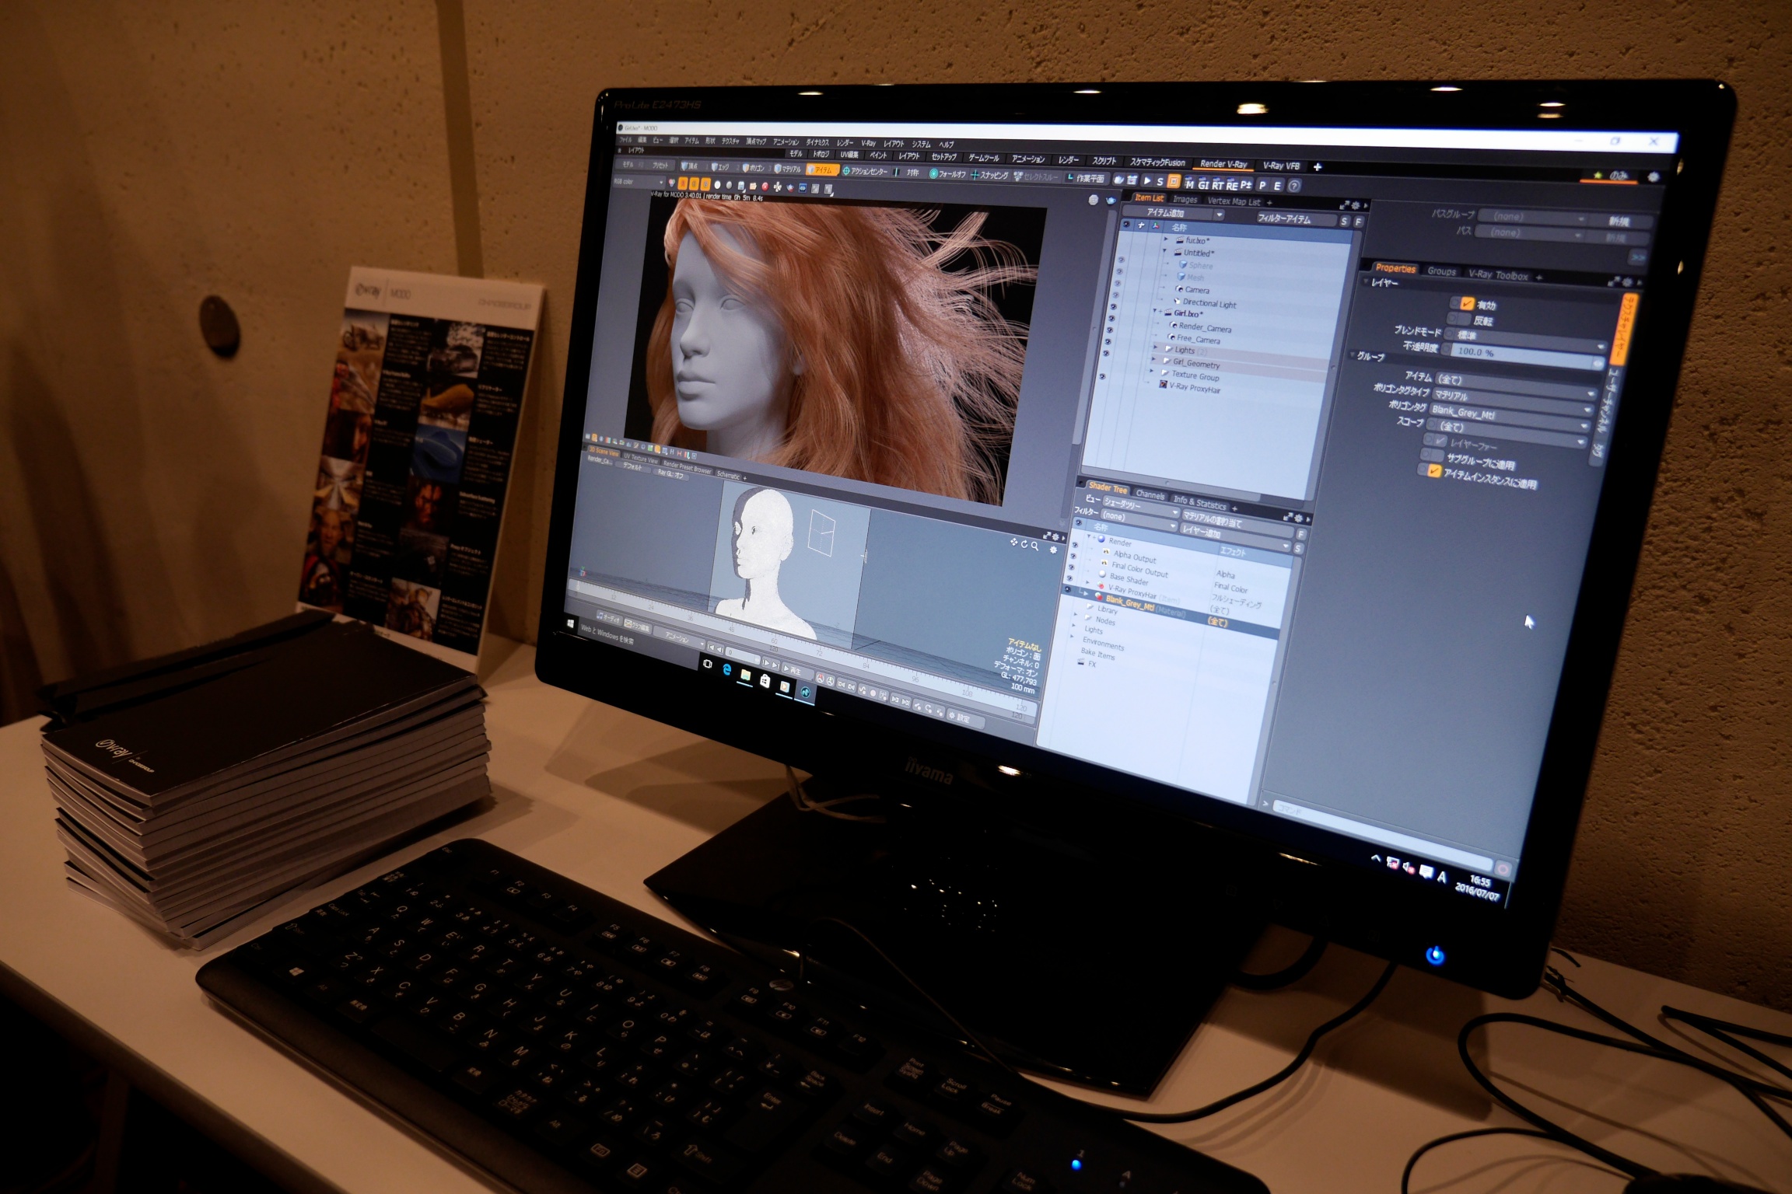Click the V-Ray 'RE' toolbar icon

[x=1233, y=186]
